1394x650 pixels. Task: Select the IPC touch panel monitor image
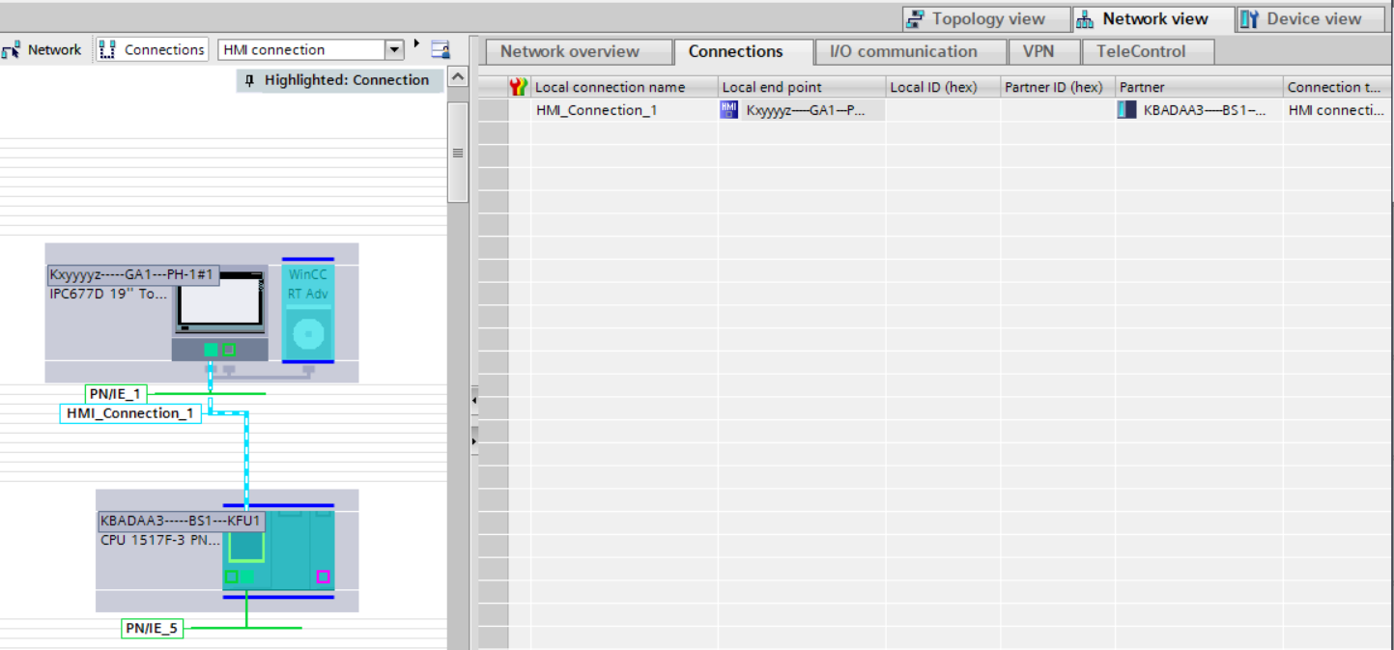[x=218, y=300]
